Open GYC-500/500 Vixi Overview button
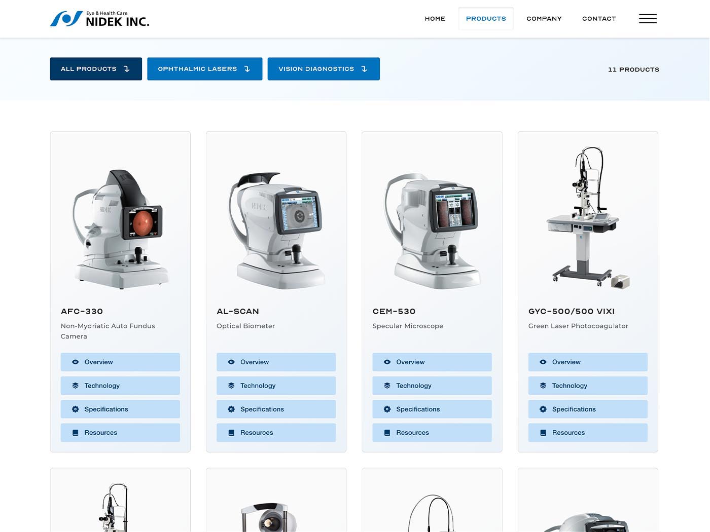This screenshot has width=710, height=532. 588,362
